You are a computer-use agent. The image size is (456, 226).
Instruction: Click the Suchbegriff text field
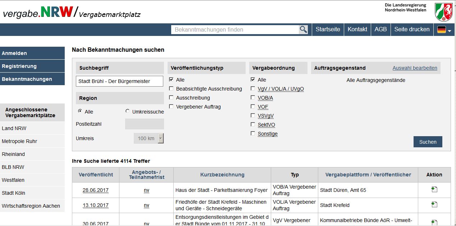tap(120, 82)
